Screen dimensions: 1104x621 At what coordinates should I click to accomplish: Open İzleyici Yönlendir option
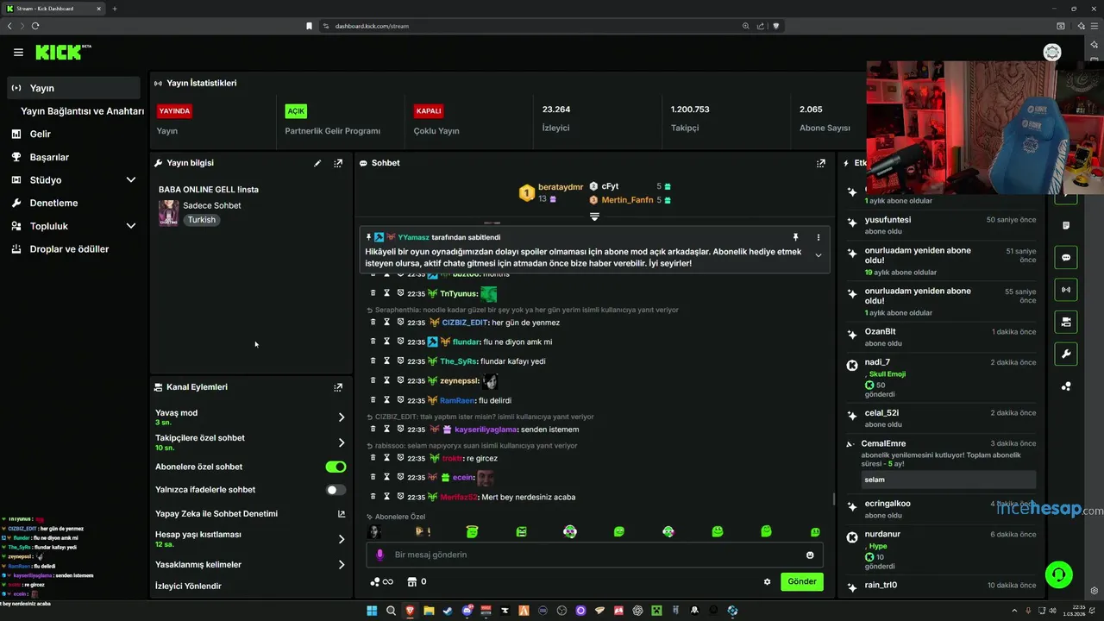[x=188, y=586]
